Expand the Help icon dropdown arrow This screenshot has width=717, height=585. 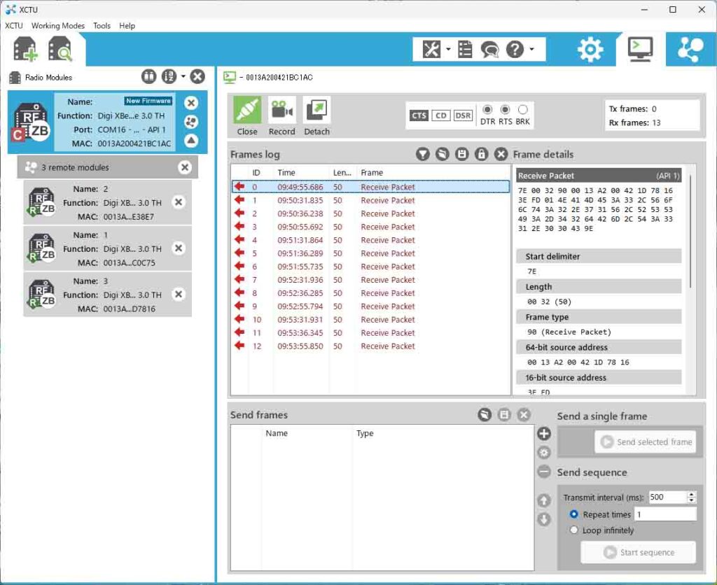pos(531,49)
